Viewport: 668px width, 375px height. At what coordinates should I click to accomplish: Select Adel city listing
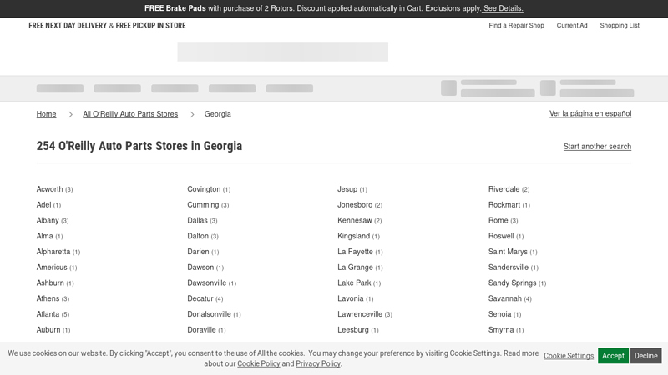(48, 205)
